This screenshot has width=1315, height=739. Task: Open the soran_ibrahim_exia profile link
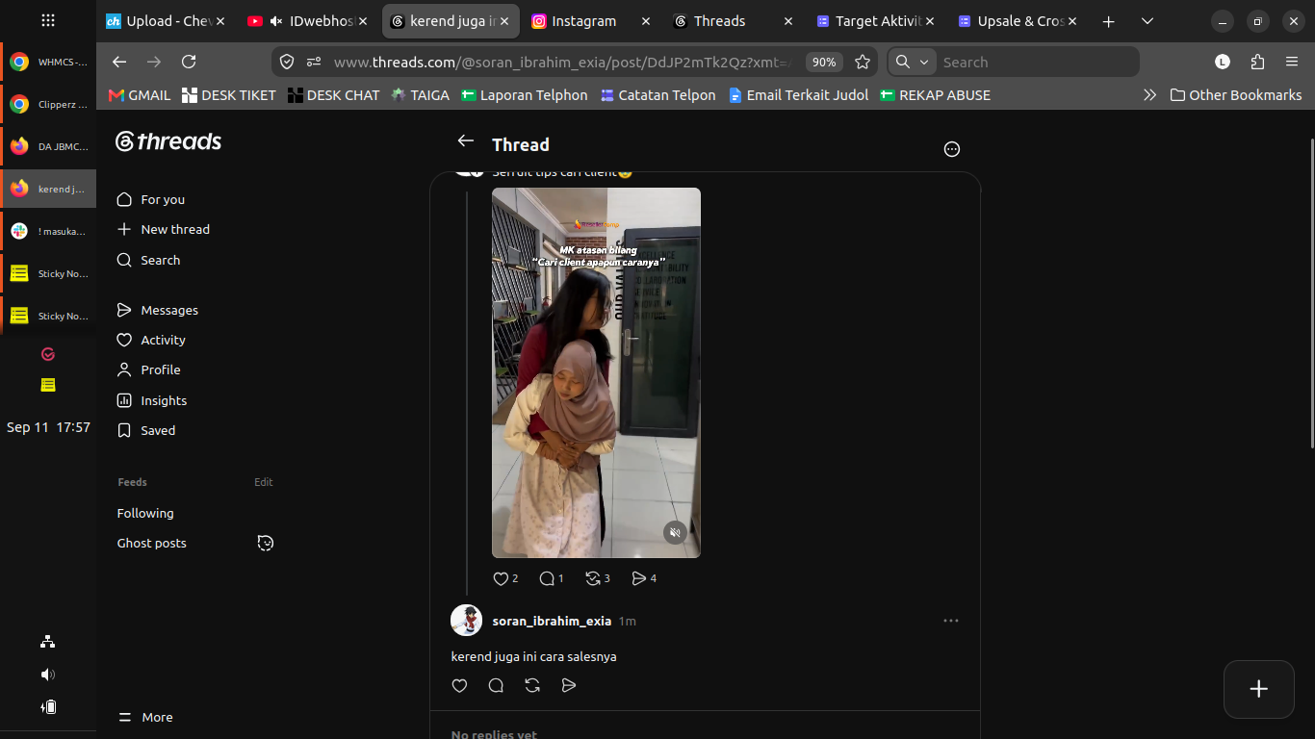pyautogui.click(x=552, y=621)
